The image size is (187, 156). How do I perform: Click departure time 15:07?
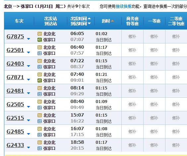pyautogui.click(x=77, y=115)
